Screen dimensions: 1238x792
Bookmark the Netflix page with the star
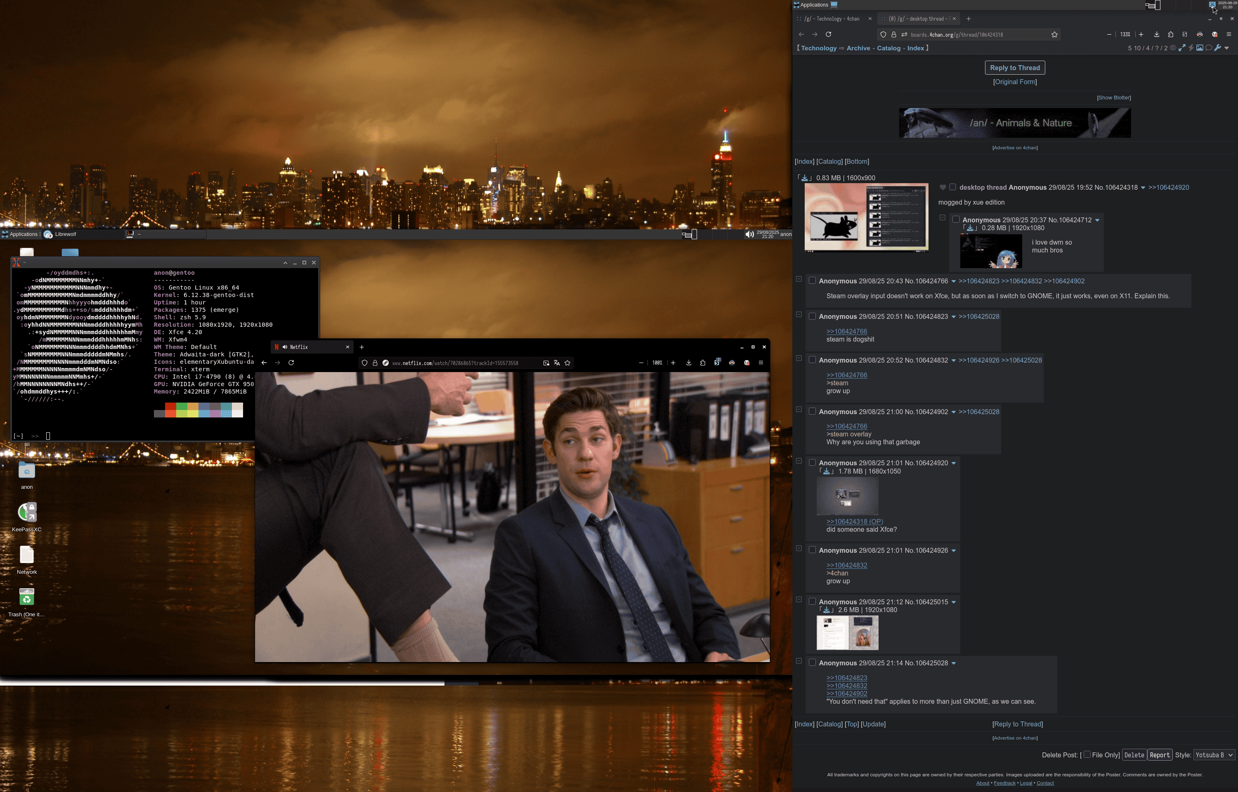pyautogui.click(x=567, y=363)
